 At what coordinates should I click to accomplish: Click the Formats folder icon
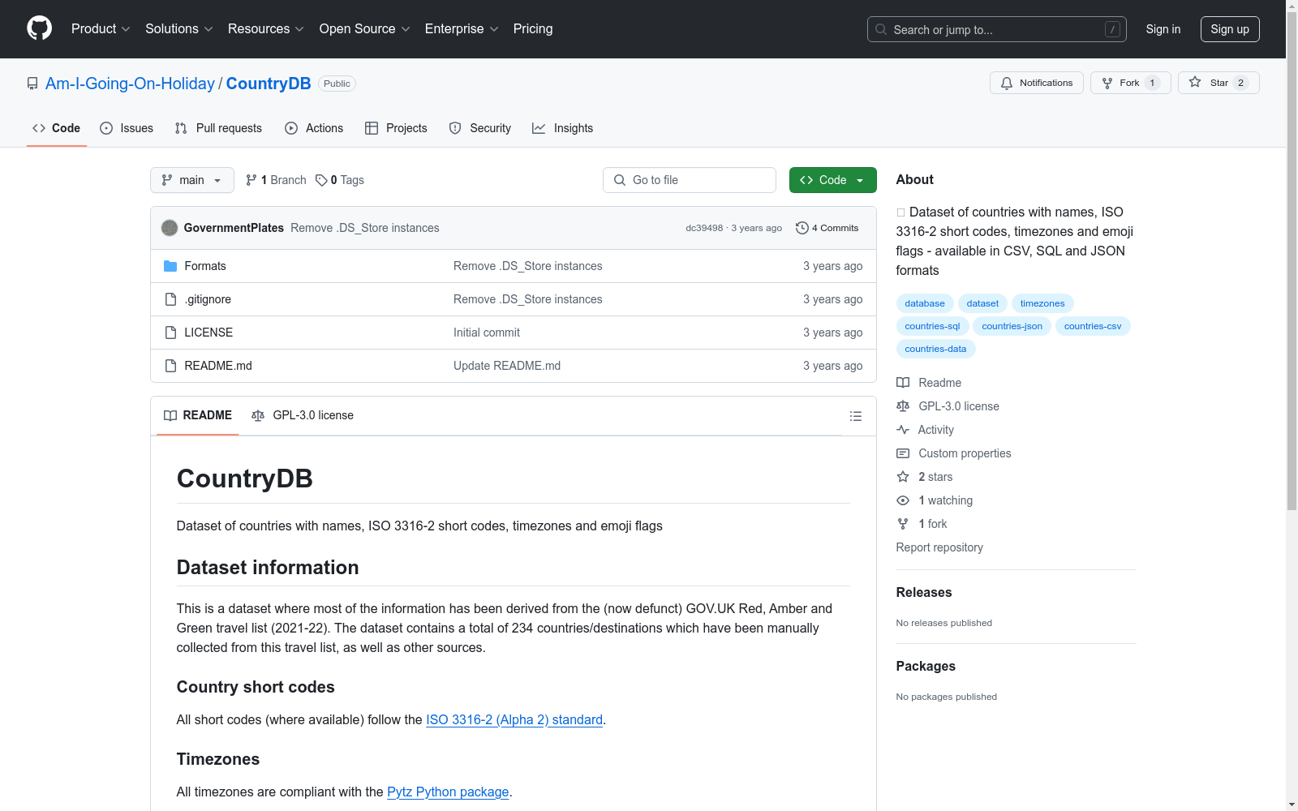(170, 266)
